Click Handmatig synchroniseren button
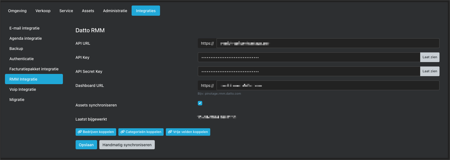Viewport: 450px width, 160px height. tap(127, 145)
